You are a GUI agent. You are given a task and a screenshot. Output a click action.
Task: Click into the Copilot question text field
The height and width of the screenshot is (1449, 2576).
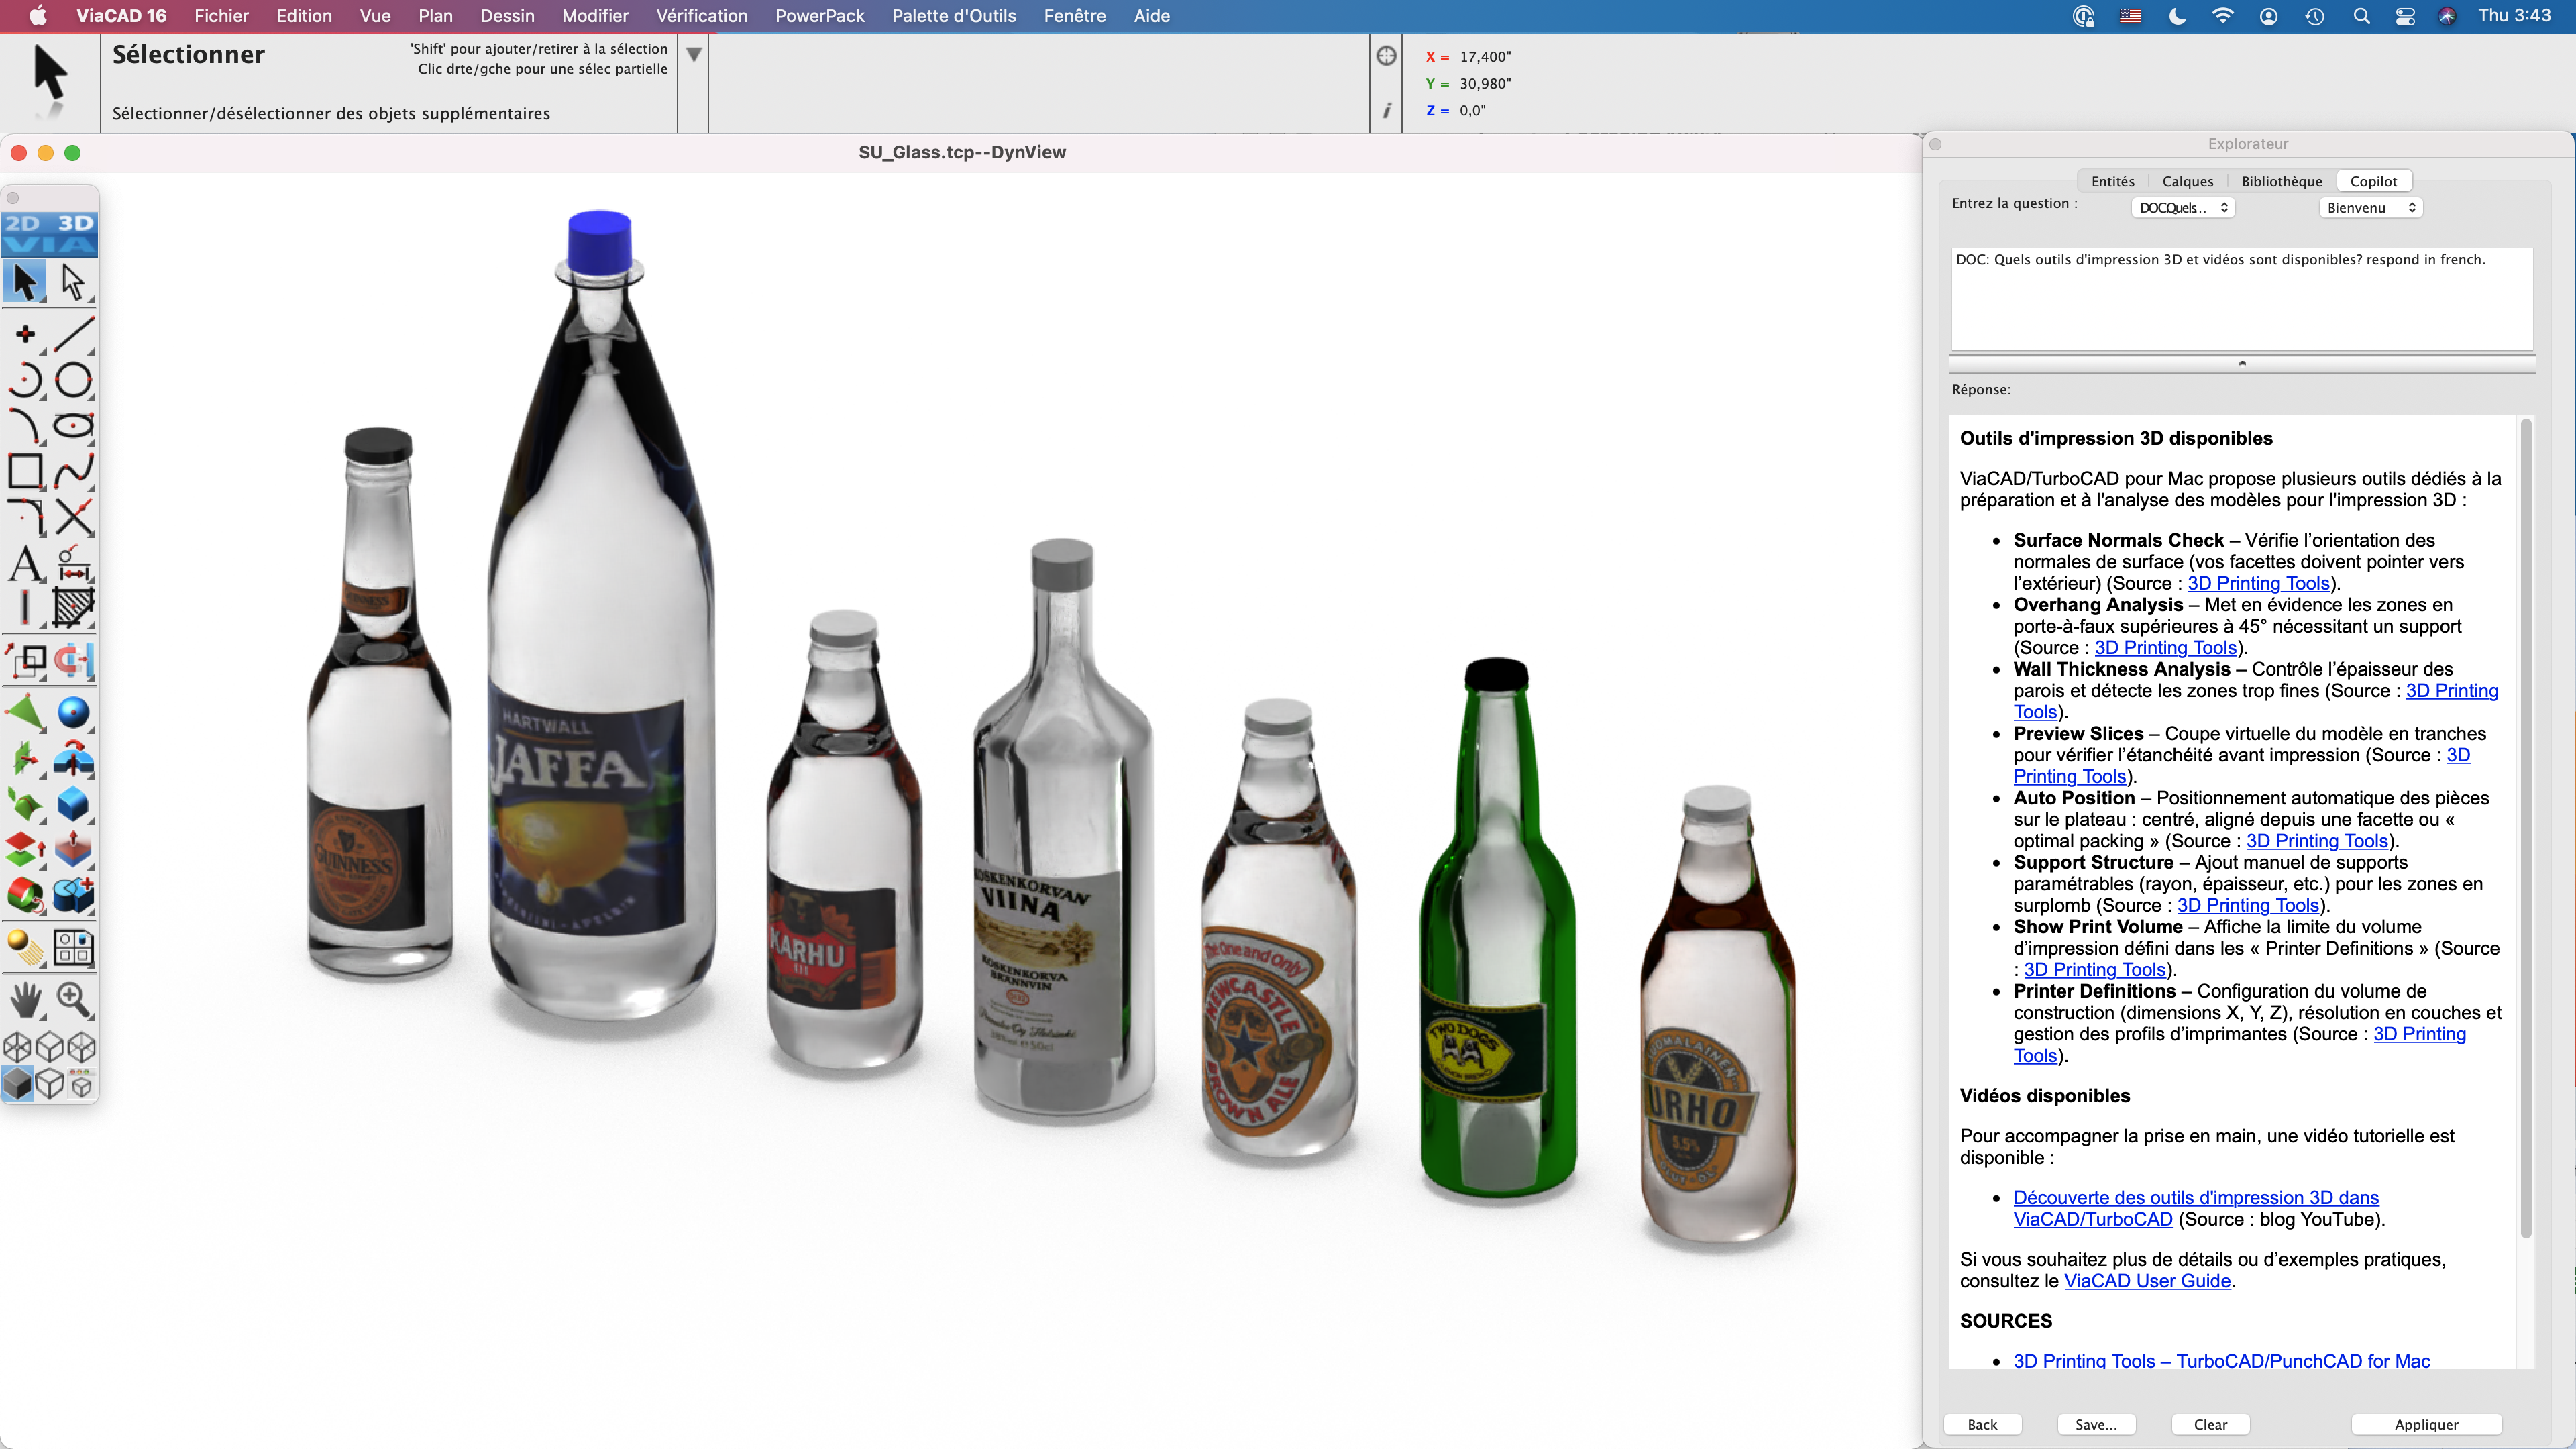click(2241, 300)
